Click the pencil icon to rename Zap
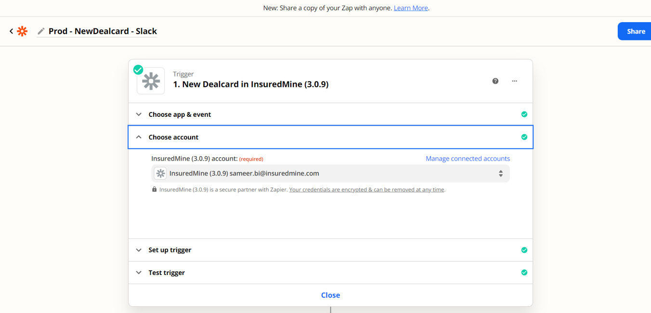This screenshot has width=651, height=313. tap(41, 31)
